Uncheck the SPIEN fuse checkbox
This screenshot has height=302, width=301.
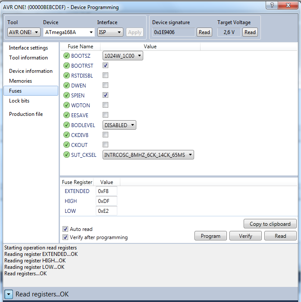click(x=106, y=95)
